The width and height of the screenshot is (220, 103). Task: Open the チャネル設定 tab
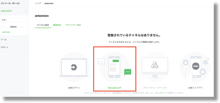coord(43,25)
